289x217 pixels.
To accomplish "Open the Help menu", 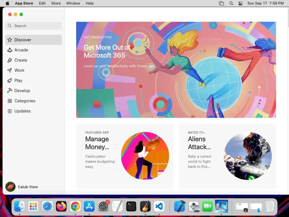I will (x=89, y=3).
